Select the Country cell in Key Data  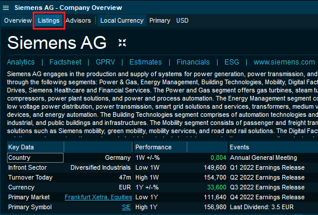[35, 157]
